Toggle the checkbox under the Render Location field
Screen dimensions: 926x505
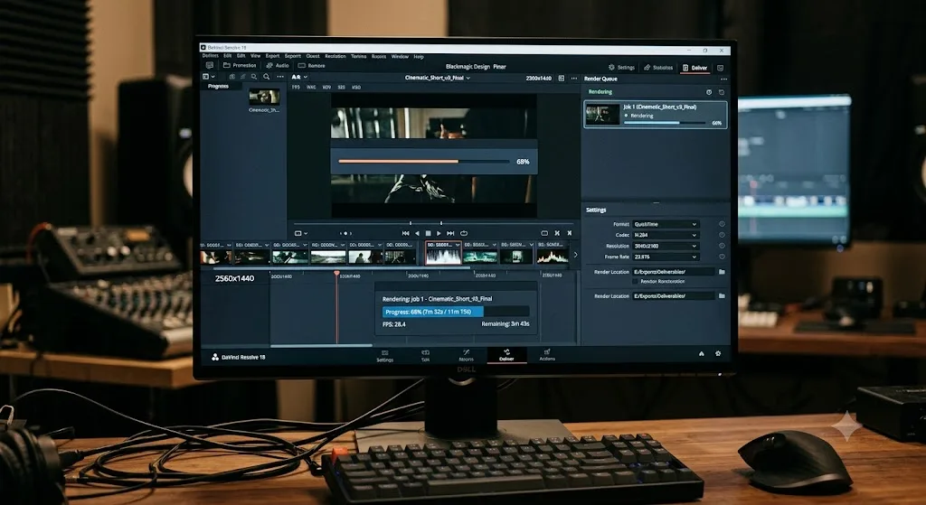point(636,281)
